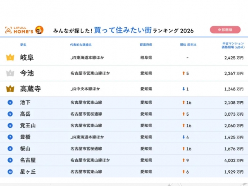Click the route name in 桜山 row

pos(86,149)
